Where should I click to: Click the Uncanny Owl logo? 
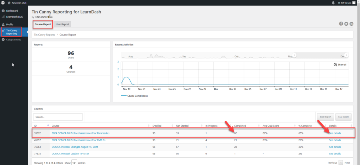(x=44, y=17)
